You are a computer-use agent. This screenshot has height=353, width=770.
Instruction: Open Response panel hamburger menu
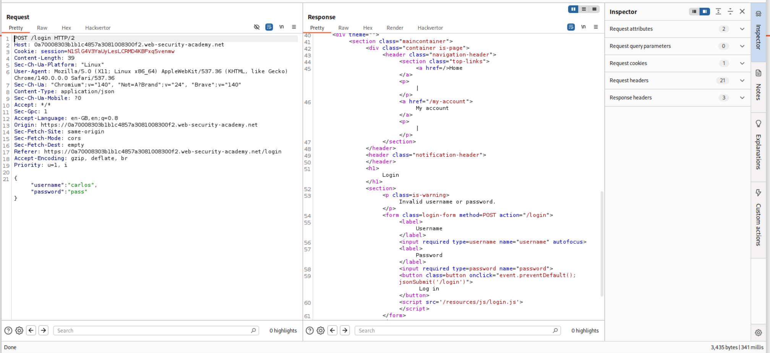[x=596, y=27]
